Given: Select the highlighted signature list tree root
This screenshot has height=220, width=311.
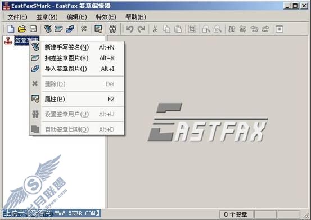Looking at the screenshot, I should (x=27, y=41).
